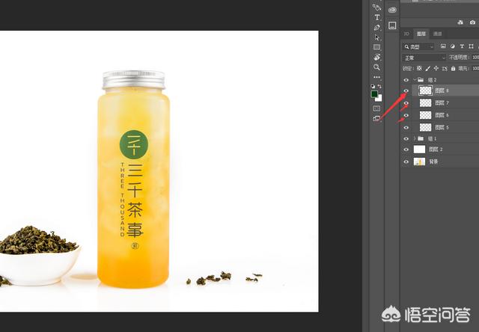Filter layers by shape layers
Image resolution: width=479 pixels, height=332 pixels.
471,46
